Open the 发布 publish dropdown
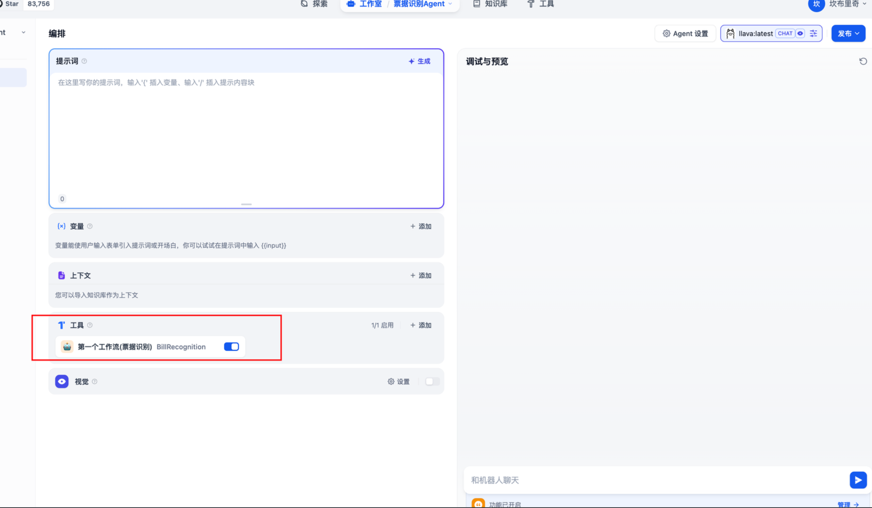 848,34
